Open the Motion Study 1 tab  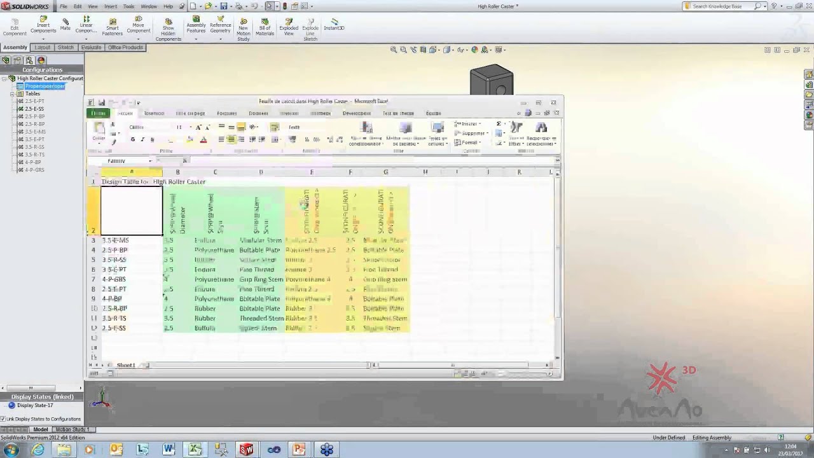coord(73,429)
